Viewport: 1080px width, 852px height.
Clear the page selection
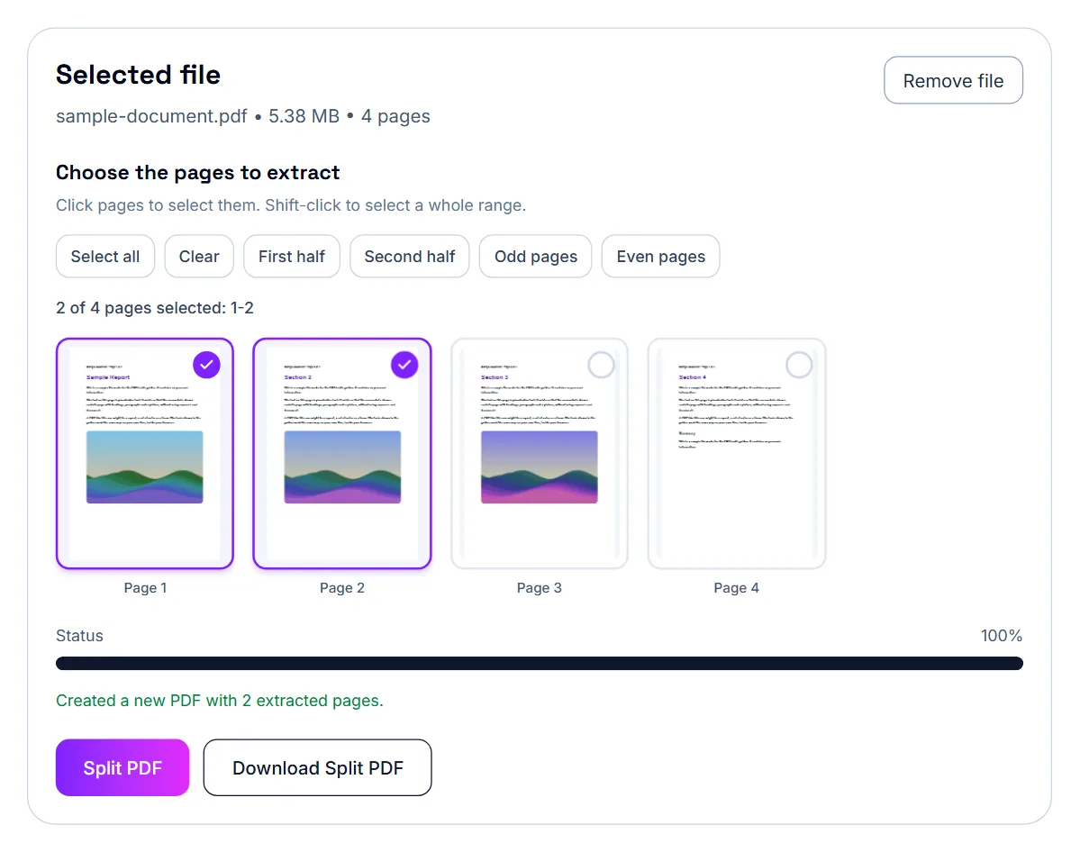pos(199,256)
